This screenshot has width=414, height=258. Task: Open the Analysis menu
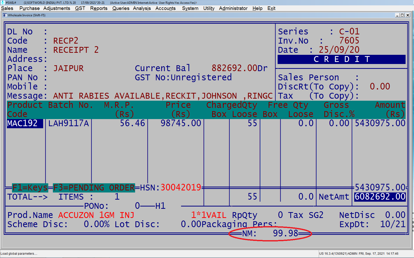point(142,8)
